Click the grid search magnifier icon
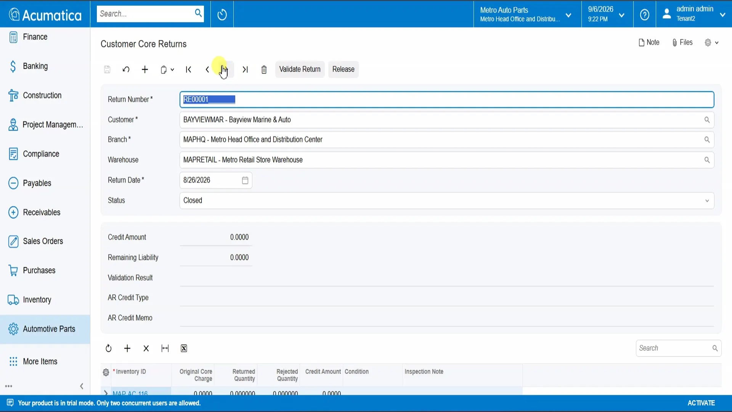The height and width of the screenshot is (412, 732). [x=715, y=348]
